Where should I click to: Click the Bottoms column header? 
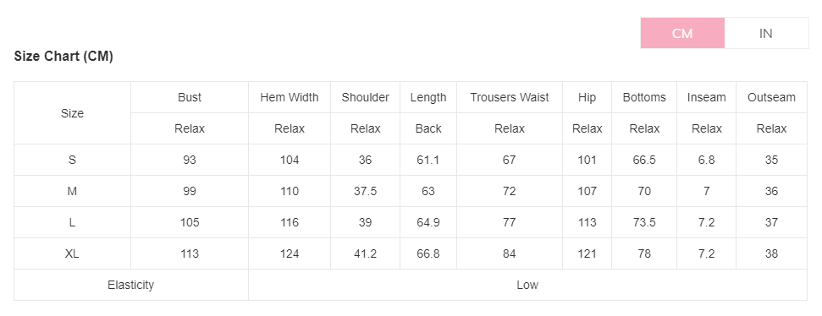(x=644, y=97)
